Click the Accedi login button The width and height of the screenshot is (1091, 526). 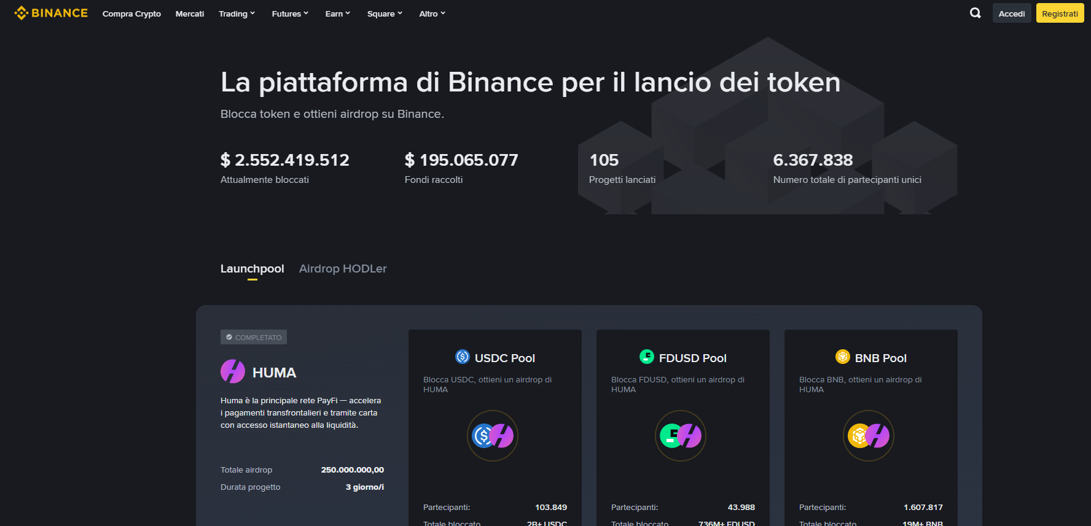pyautogui.click(x=1012, y=14)
